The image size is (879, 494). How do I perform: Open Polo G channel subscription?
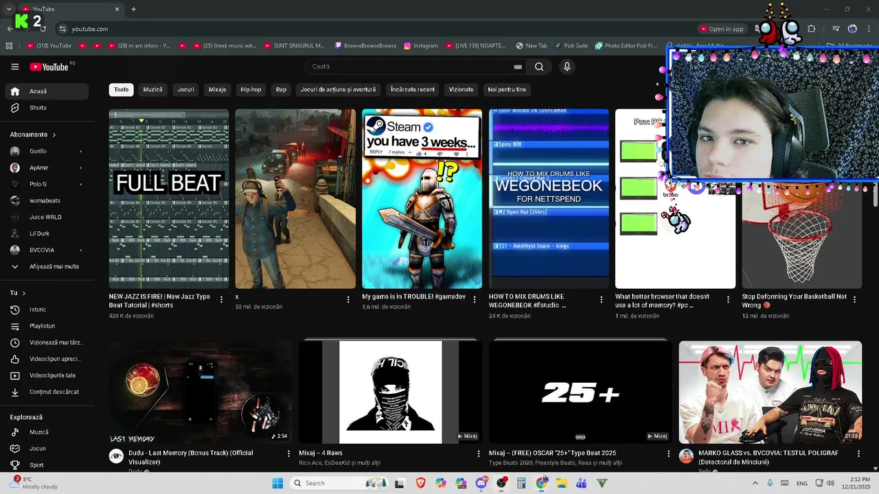point(47,184)
